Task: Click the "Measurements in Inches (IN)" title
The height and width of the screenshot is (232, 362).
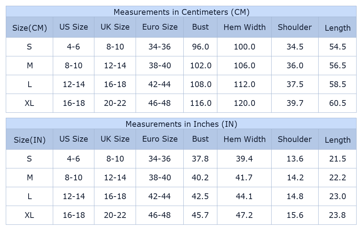Action: click(181, 124)
